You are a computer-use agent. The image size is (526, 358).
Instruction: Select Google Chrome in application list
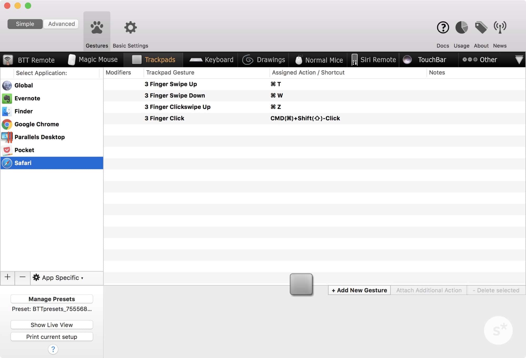click(37, 124)
